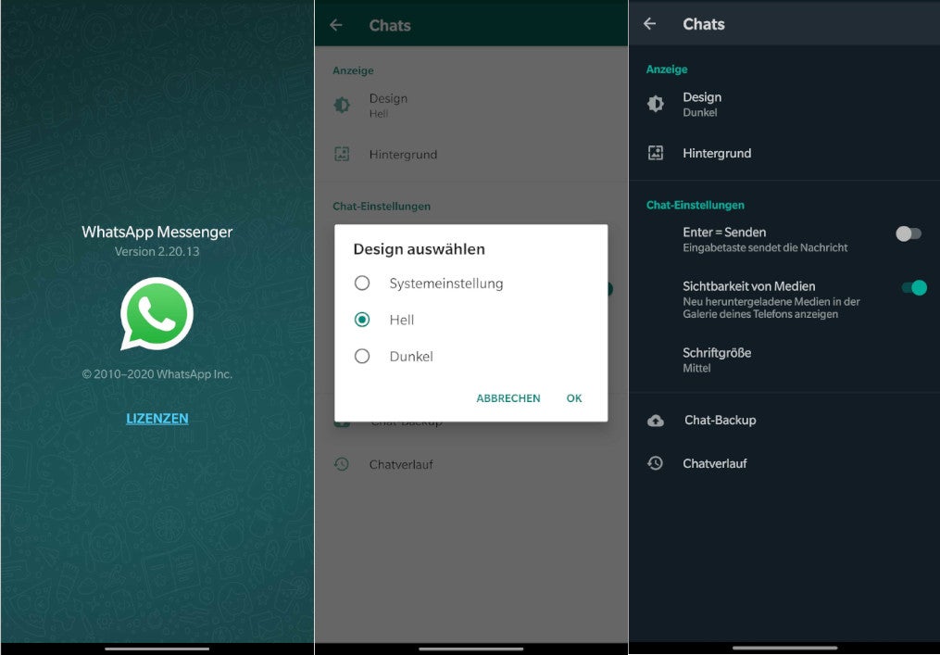Viewport: 940px width, 655px height.
Task: Click 'WhatsApp Messenger' title text
Action: [x=157, y=233]
